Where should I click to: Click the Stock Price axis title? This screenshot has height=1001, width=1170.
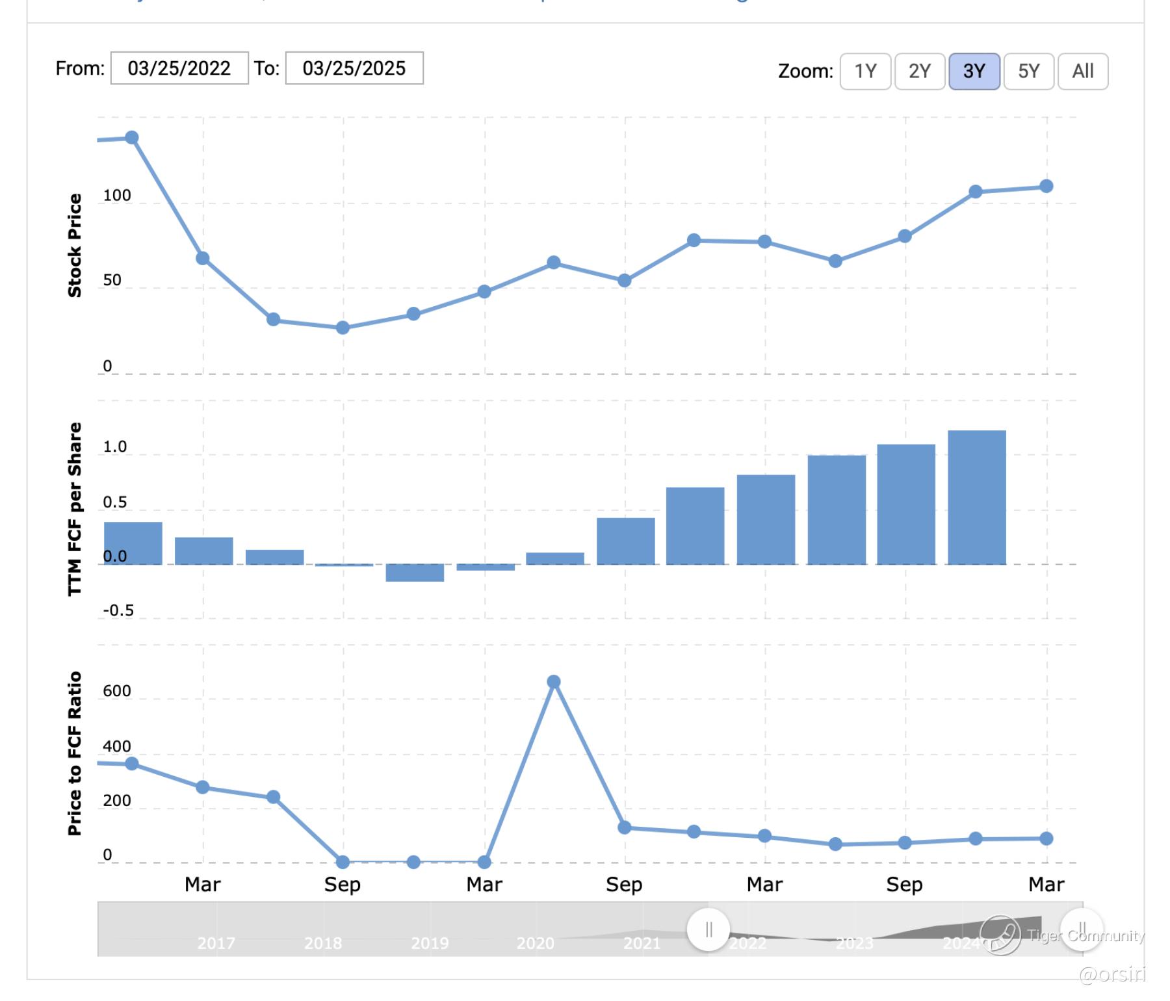75,246
